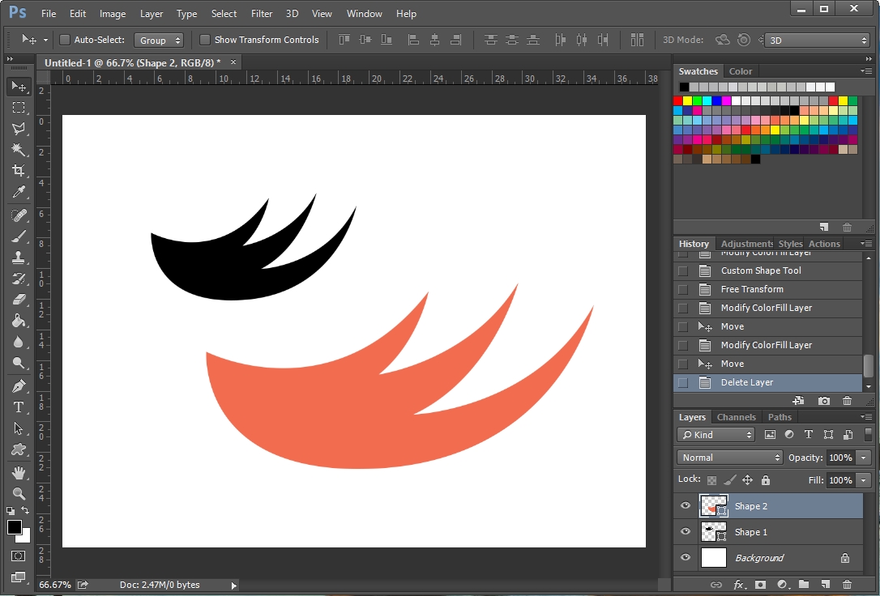Viewport: 880px width, 596px height.
Task: Set history brush source at Delete Layer
Action: pos(682,382)
